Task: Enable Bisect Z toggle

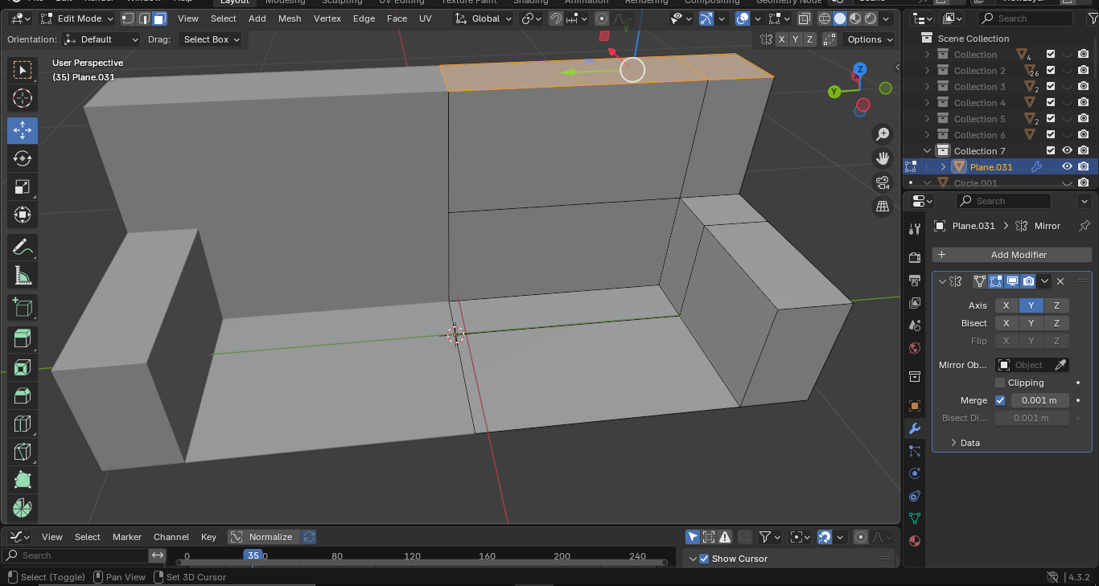Action: pyautogui.click(x=1056, y=323)
